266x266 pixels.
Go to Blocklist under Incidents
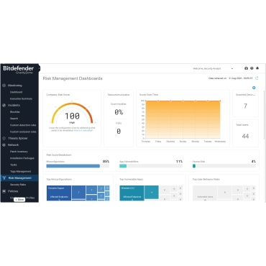coord(15,112)
